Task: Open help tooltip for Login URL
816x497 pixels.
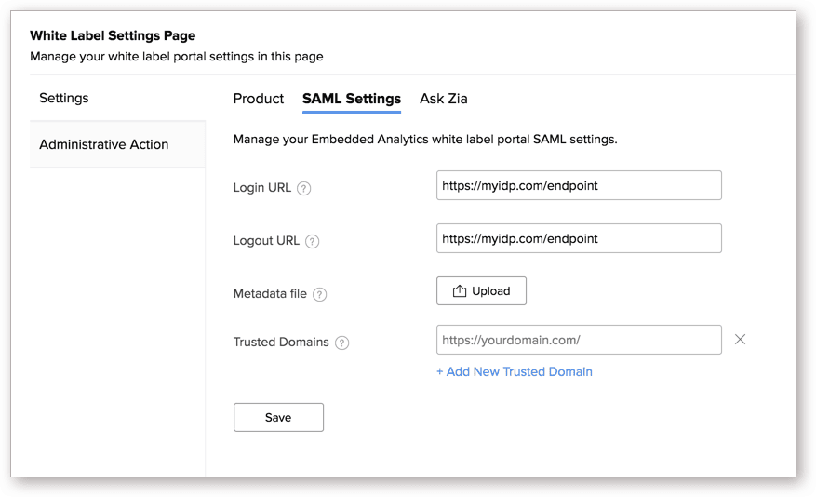Action: [303, 188]
